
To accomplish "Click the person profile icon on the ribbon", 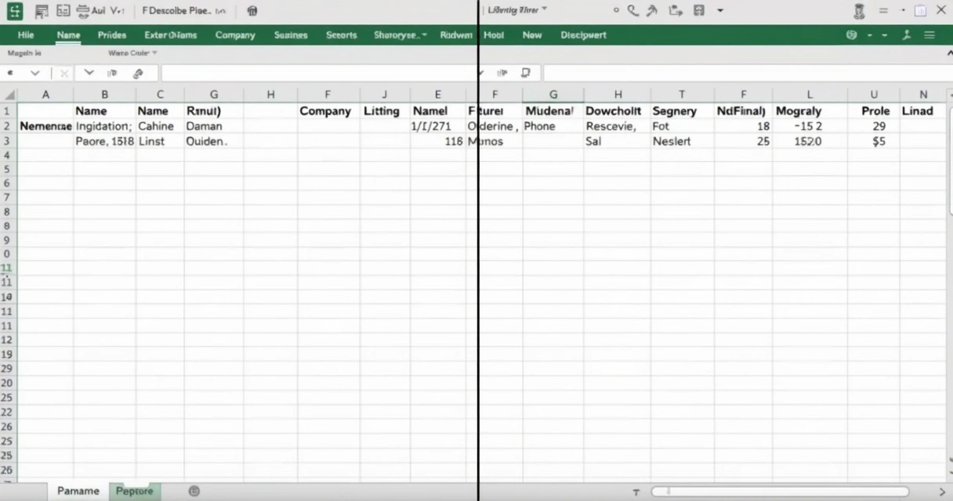I will [x=907, y=34].
